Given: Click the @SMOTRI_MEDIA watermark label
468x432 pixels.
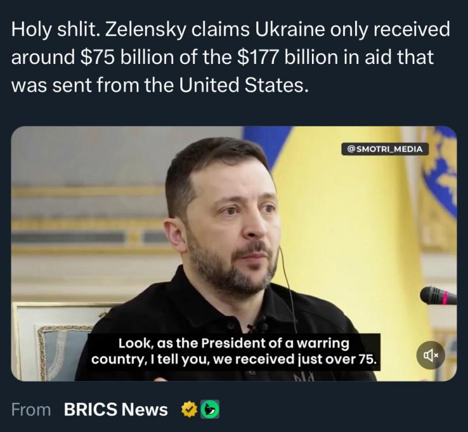Looking at the screenshot, I should (x=385, y=149).
